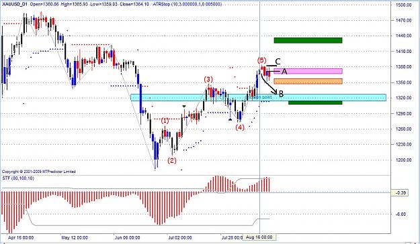420x244 pixels.
Task: Select the 1470.00 price axis label
Action: pyautogui.click(x=403, y=20)
